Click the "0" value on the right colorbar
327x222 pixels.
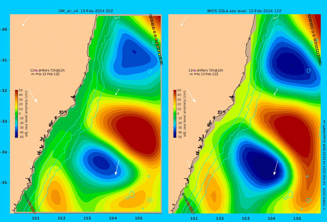[x=178, y=114]
